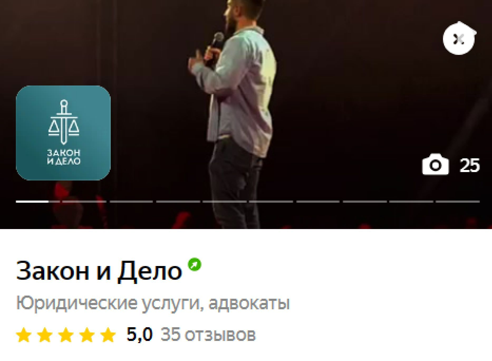
Task: Open the main cover photo of the speaker
Action: (246, 115)
